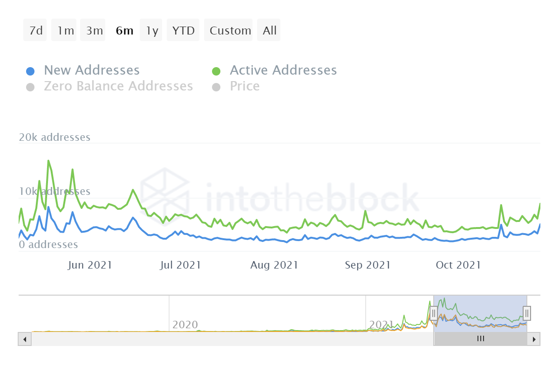559x373 pixels.
Task: Display All historical data
Action: click(269, 30)
